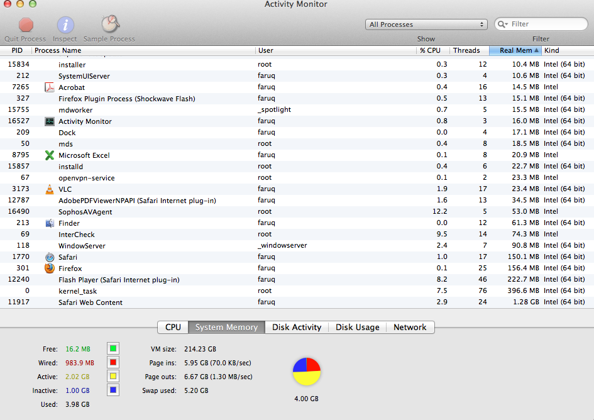
Task: Click the memory usage pie chart
Action: coord(307,372)
